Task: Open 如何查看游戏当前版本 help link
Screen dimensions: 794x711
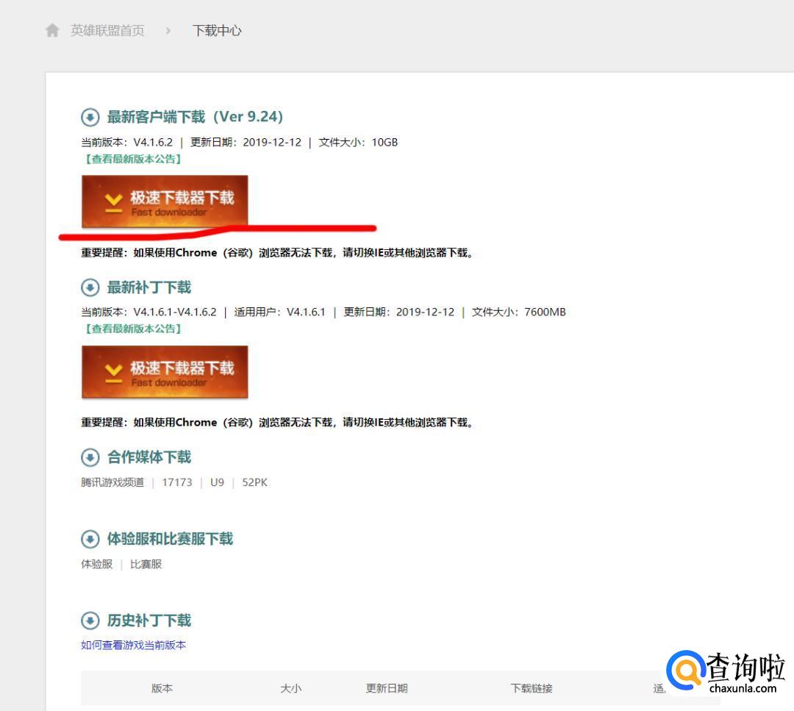Action: (x=133, y=645)
